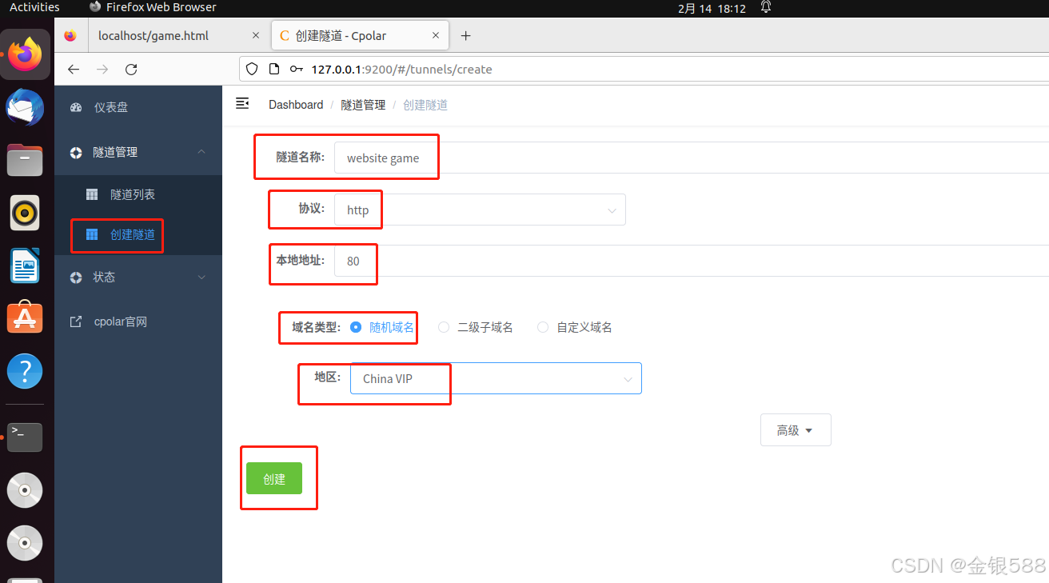Select the 随机域名 radio button
The width and height of the screenshot is (1049, 583).
click(x=355, y=326)
